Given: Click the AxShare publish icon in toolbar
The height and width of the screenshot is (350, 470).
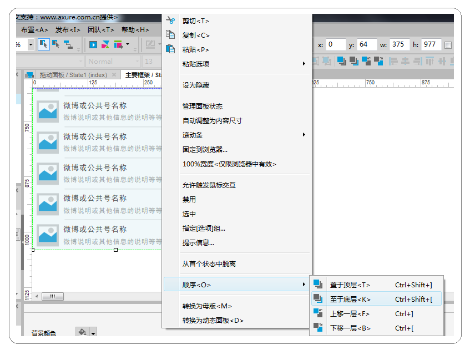Looking at the screenshot, I should 105,44.
